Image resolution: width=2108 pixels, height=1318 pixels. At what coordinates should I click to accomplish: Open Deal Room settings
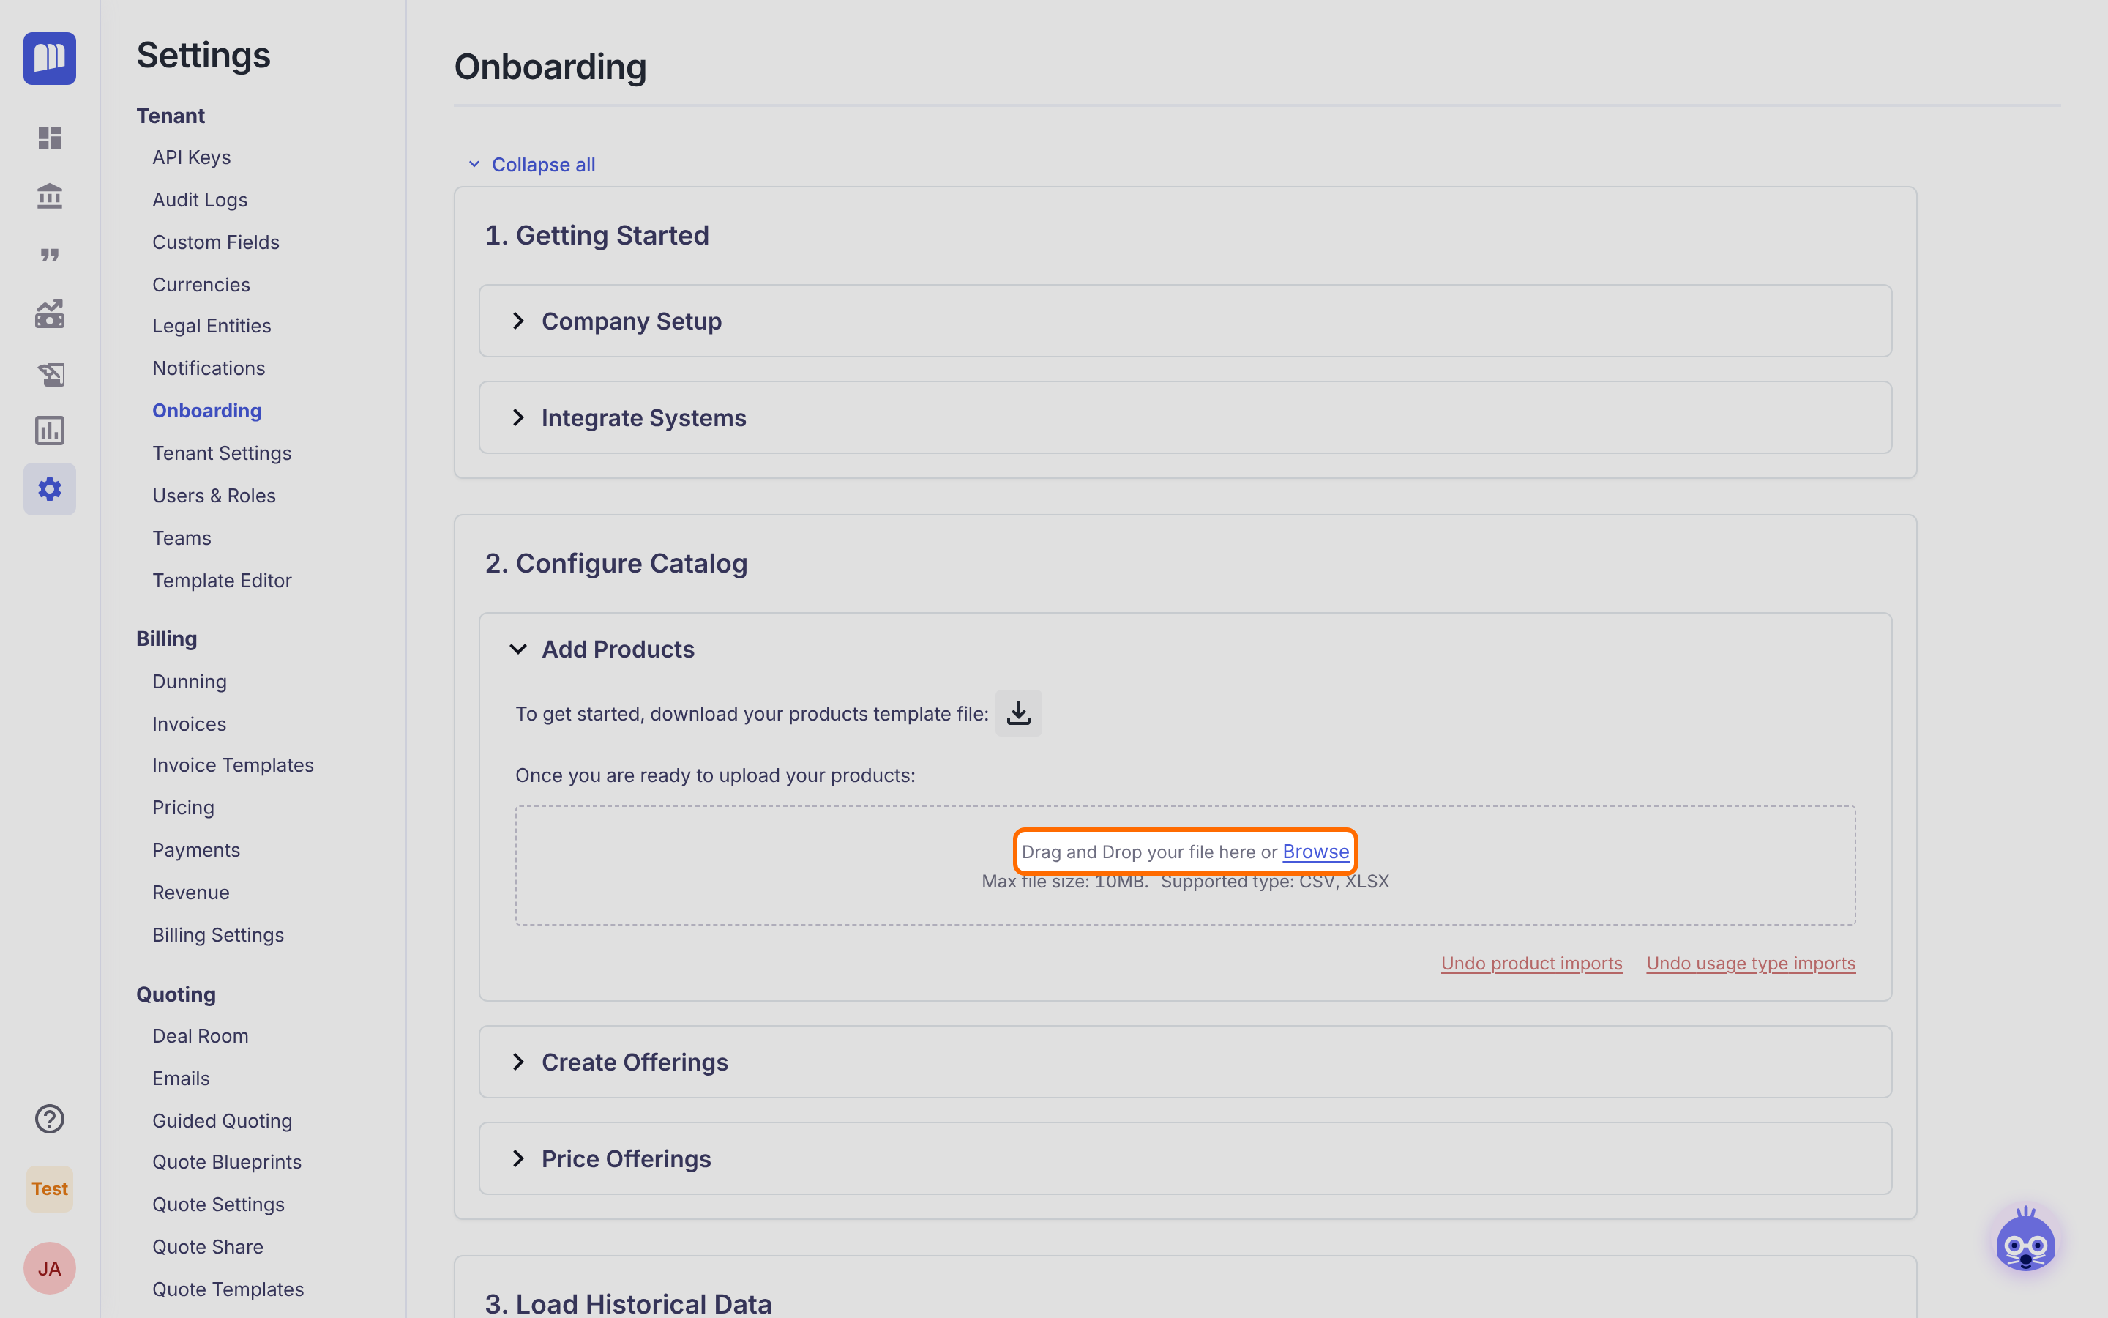point(201,1036)
